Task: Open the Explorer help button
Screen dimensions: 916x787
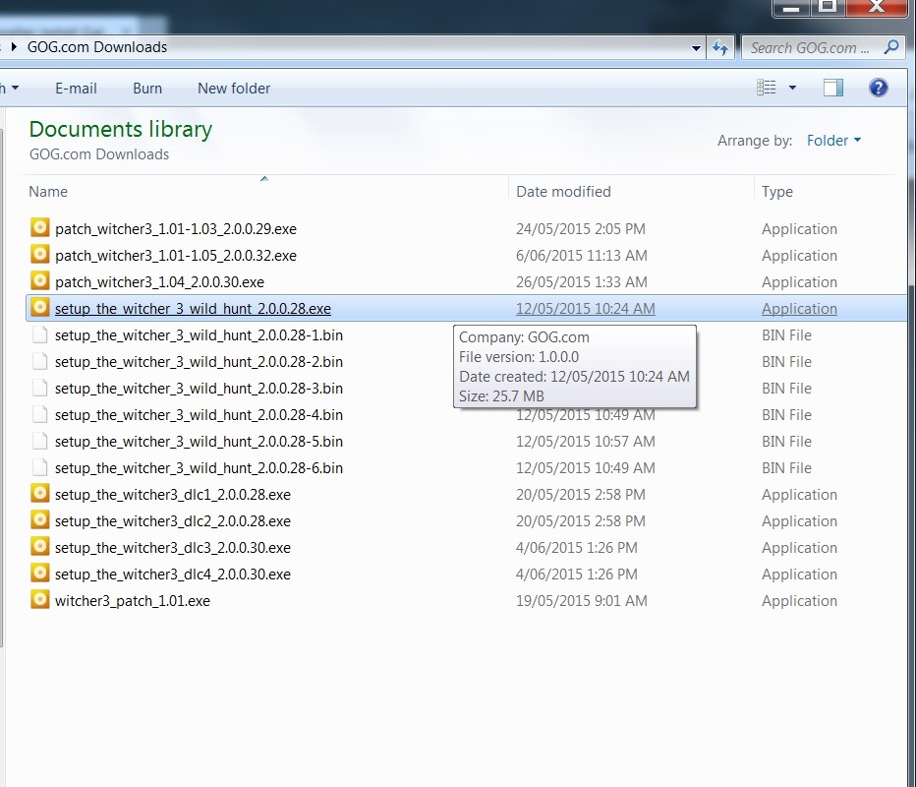Action: coord(878,88)
